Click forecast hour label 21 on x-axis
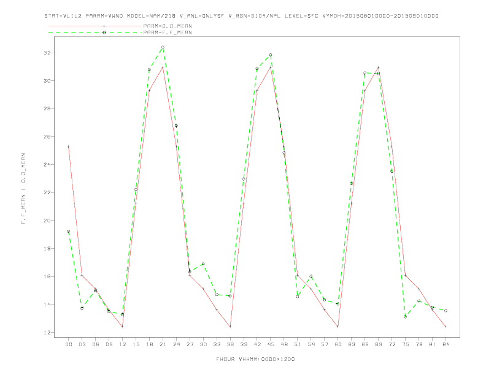Image resolution: width=486 pixels, height=375 pixels. coord(163,344)
